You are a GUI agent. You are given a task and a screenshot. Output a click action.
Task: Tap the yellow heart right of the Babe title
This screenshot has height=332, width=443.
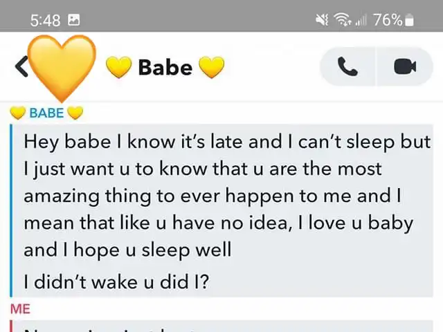(212, 67)
